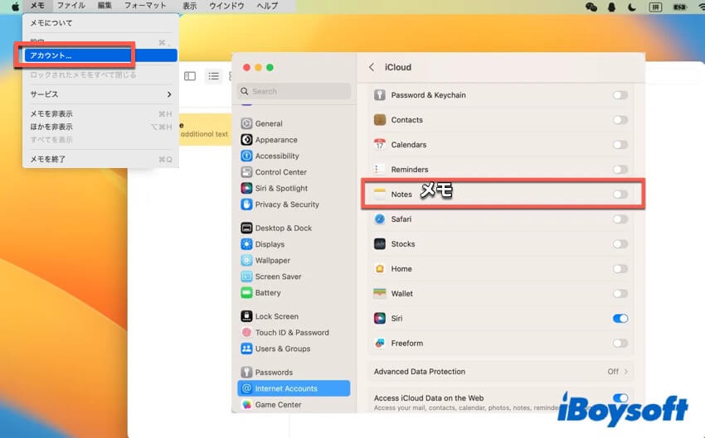Open the ウインドウ menu
The image size is (705, 438).
226,6
